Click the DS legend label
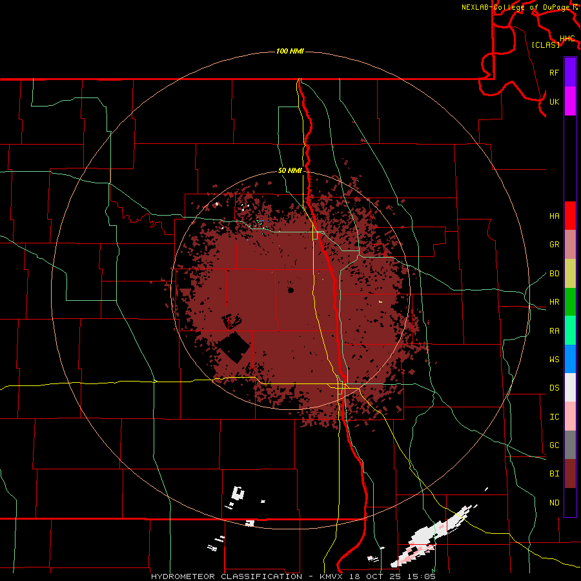 click(554, 388)
